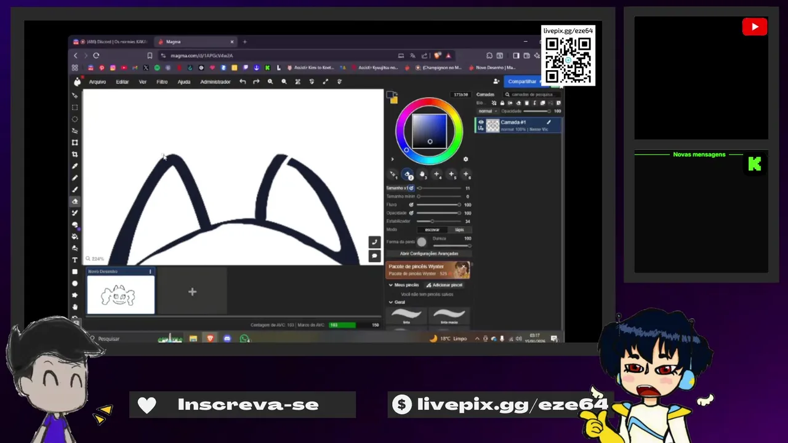Click the redo arrow
The image size is (788, 443).
point(256,81)
